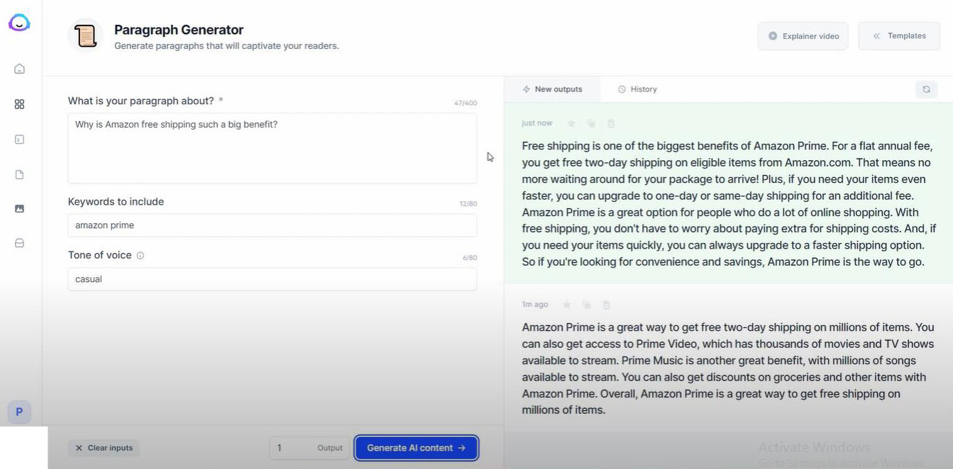Open the documents icon in sidebar
Image resolution: width=953 pixels, height=469 pixels.
[19, 175]
